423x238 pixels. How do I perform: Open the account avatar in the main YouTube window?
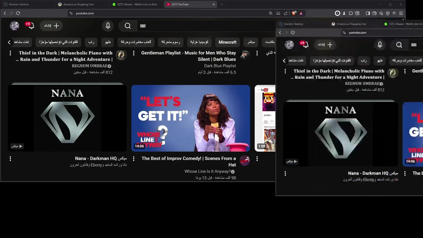[x=15, y=26]
